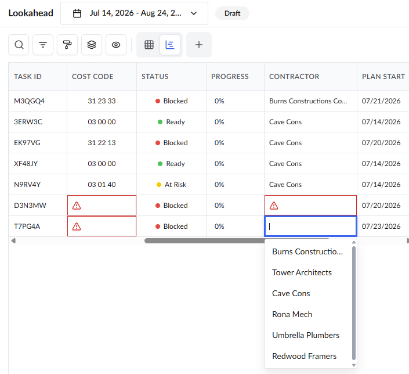Click the PLAN START column header
Image resolution: width=409 pixels, height=374 pixels.
coord(383,77)
